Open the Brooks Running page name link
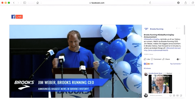This screenshot has height=109, width=195. tap(156, 29)
